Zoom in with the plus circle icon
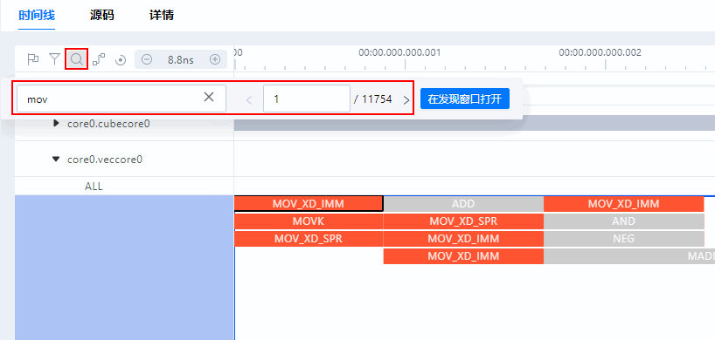 point(215,59)
